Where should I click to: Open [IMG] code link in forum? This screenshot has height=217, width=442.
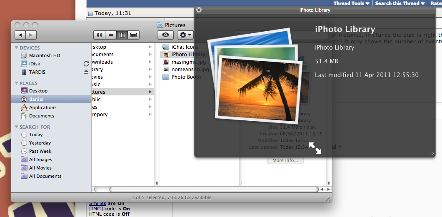pos(96,209)
